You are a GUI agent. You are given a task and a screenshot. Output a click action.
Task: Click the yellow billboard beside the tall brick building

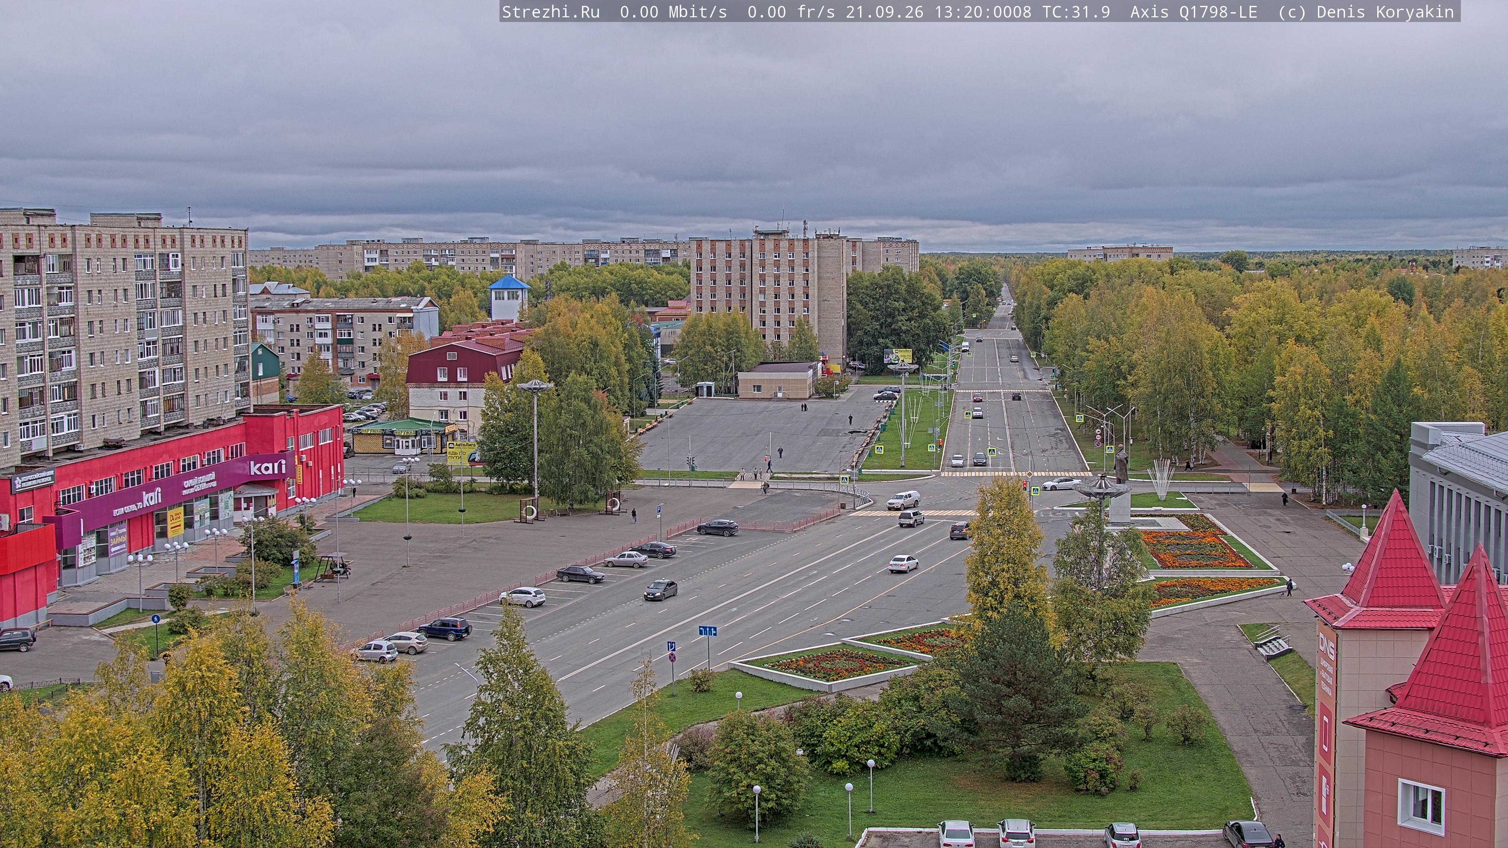pyautogui.click(x=897, y=355)
